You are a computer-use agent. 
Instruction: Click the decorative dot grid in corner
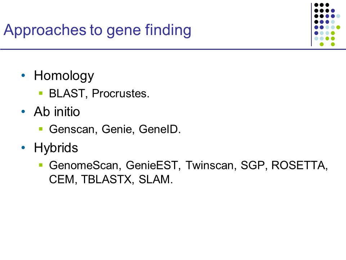pyautogui.click(x=327, y=25)
